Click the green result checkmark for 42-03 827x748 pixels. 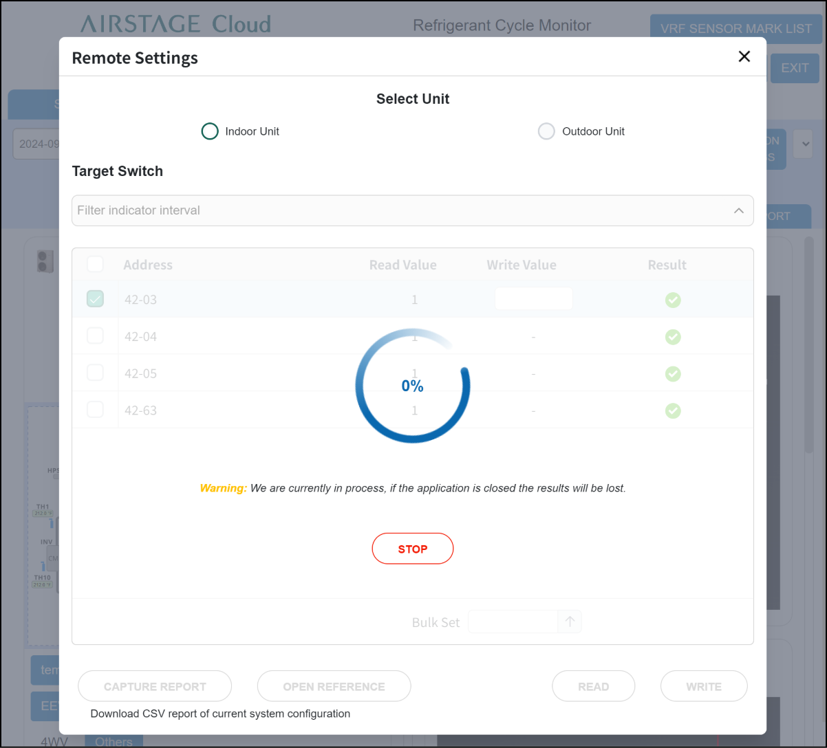[x=673, y=300]
